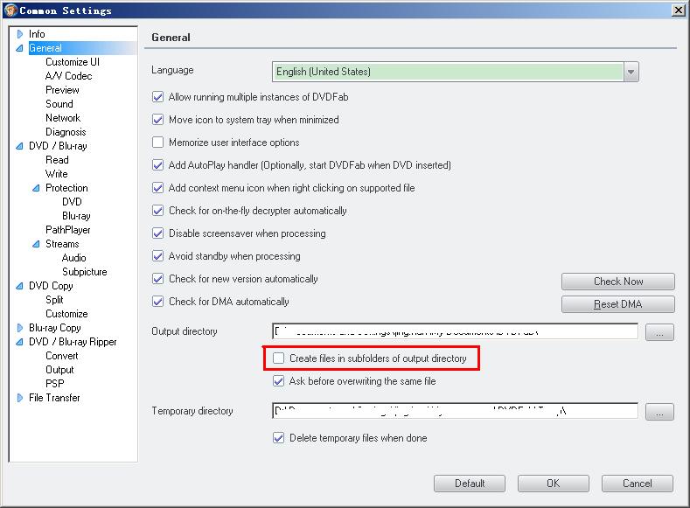
Task: Expand the Blu-ray Copy node arrow
Action: coord(20,328)
